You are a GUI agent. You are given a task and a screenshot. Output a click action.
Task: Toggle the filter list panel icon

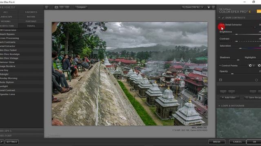click(47, 7)
